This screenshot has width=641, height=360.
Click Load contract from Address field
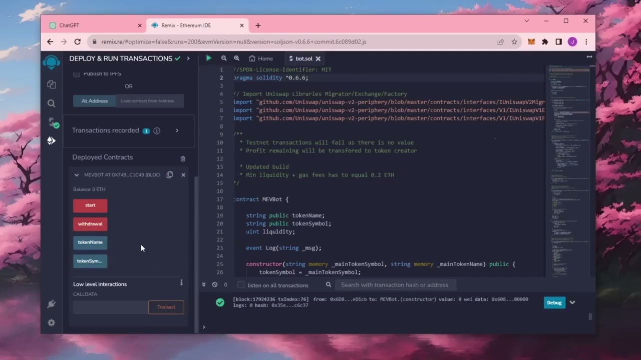coord(150,101)
